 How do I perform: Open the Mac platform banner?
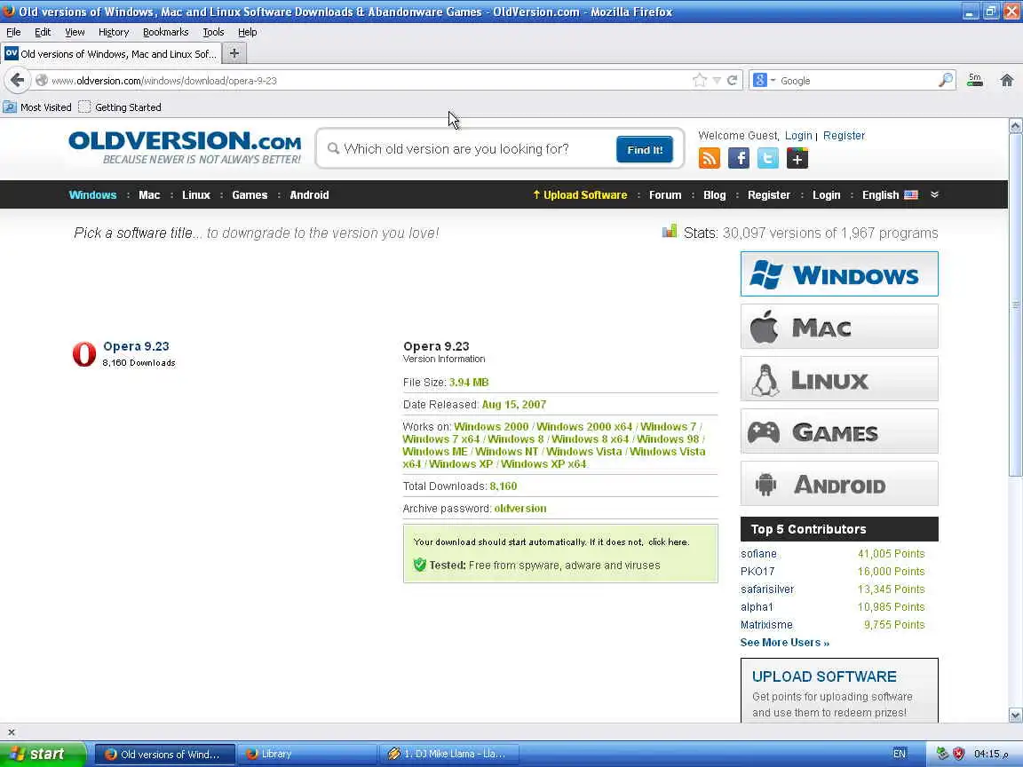[839, 326]
